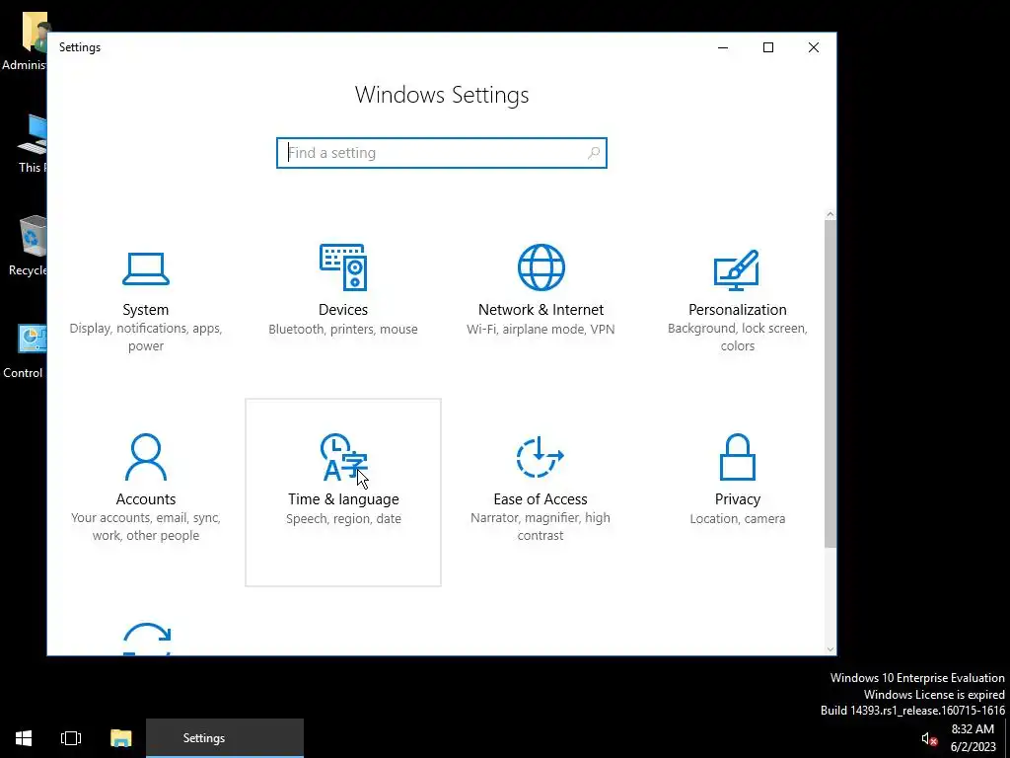Click the Time & language label text

click(343, 498)
